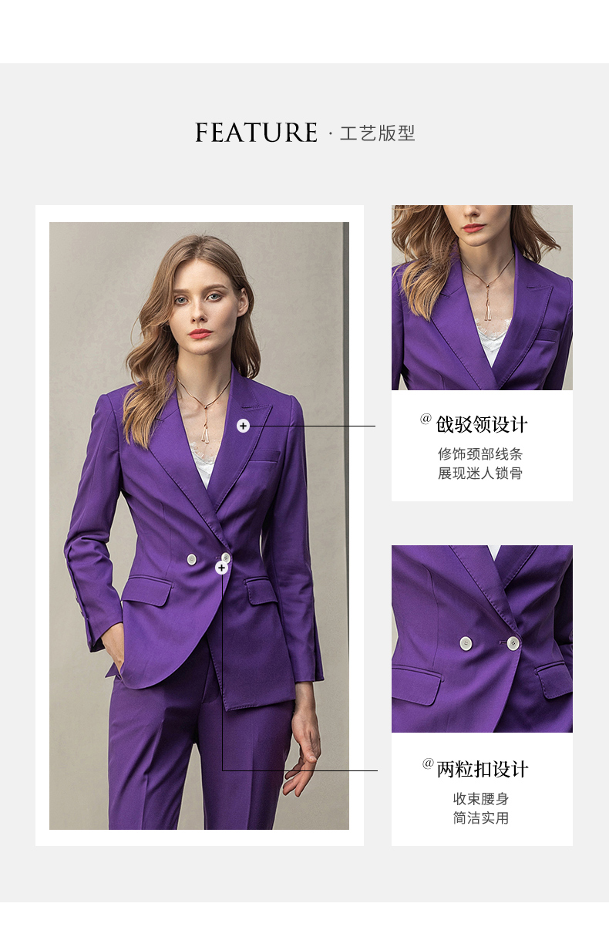Open the lapel close-up thumbnail

[482, 298]
